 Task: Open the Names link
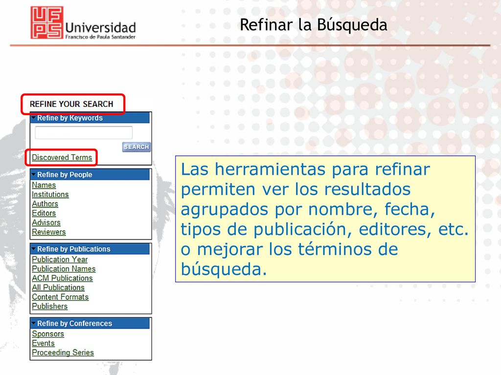point(44,185)
